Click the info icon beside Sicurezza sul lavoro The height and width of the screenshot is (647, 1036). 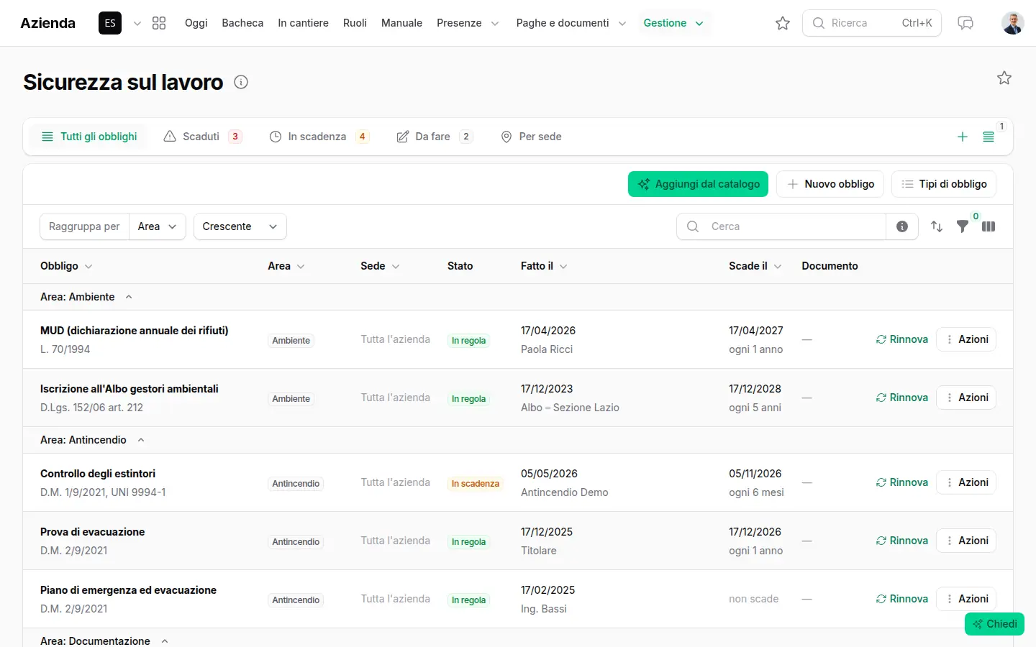click(241, 82)
